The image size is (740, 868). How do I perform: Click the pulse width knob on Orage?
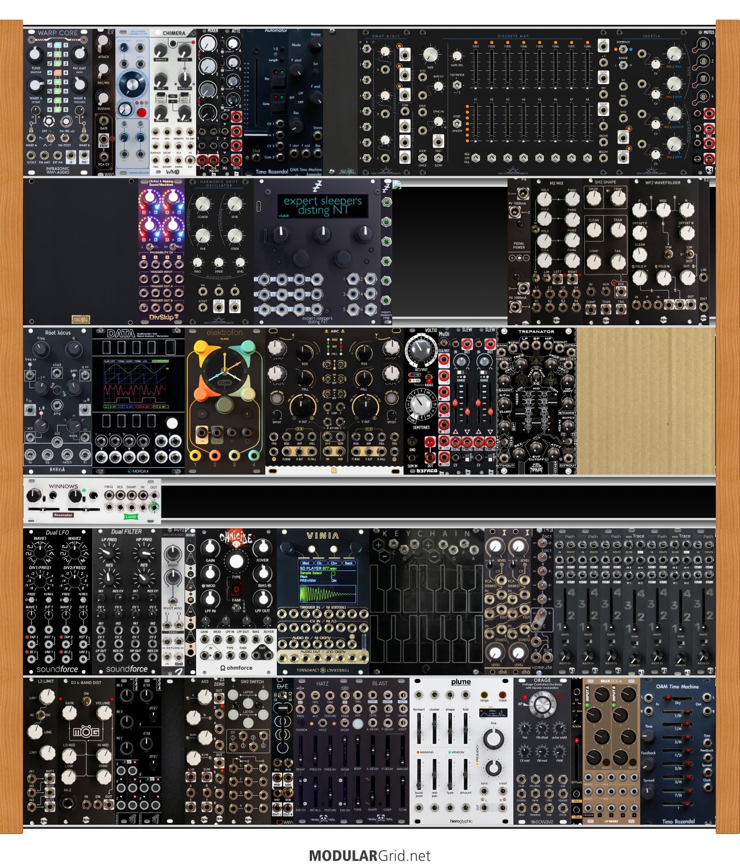(559, 728)
